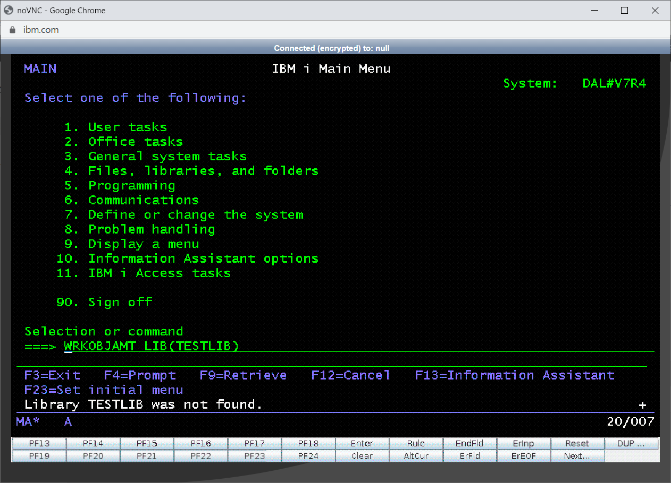Click the EndFld button
The image size is (671, 483).
(469, 444)
